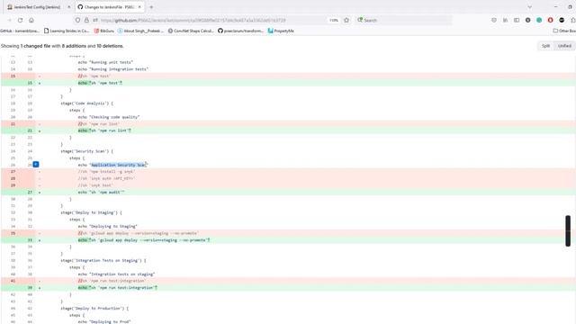Reset the 110% zoom level badge
The image size is (576, 324).
pos(334,20)
